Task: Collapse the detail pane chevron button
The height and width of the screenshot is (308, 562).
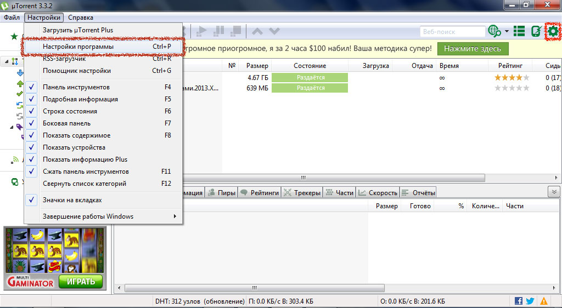Action: click(x=554, y=192)
